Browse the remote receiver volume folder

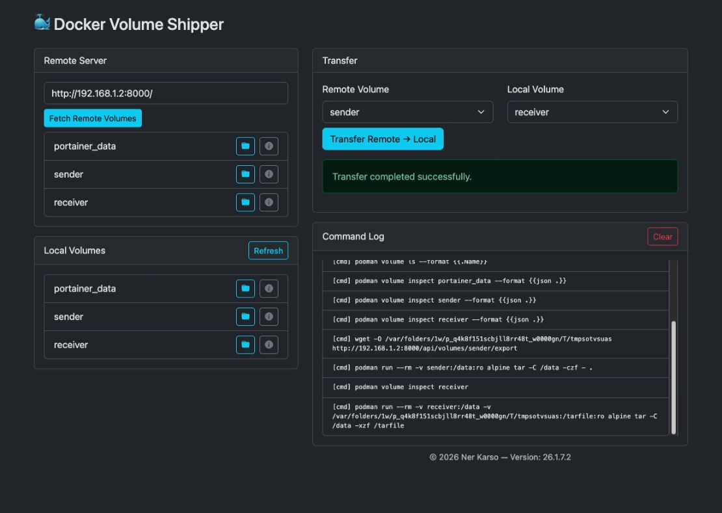pos(245,202)
